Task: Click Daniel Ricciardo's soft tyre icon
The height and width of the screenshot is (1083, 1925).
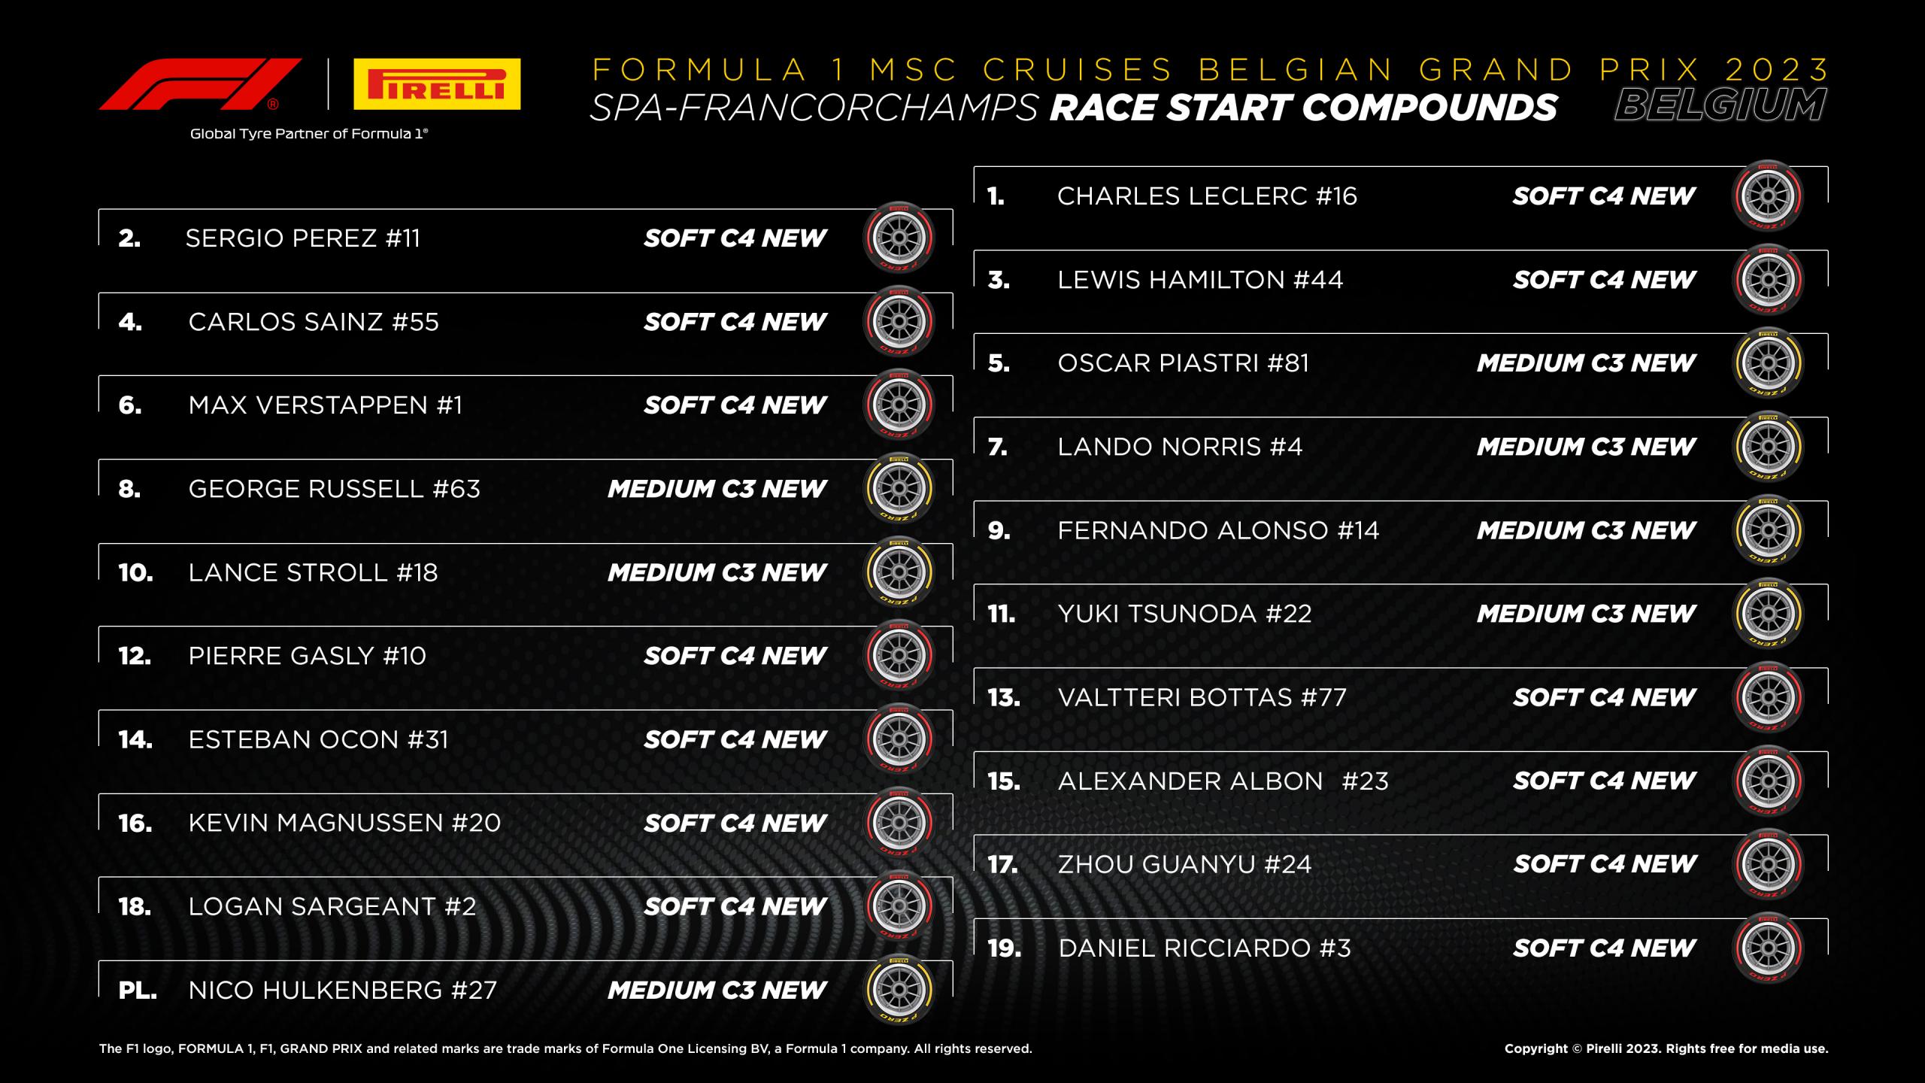Action: coord(1768,948)
